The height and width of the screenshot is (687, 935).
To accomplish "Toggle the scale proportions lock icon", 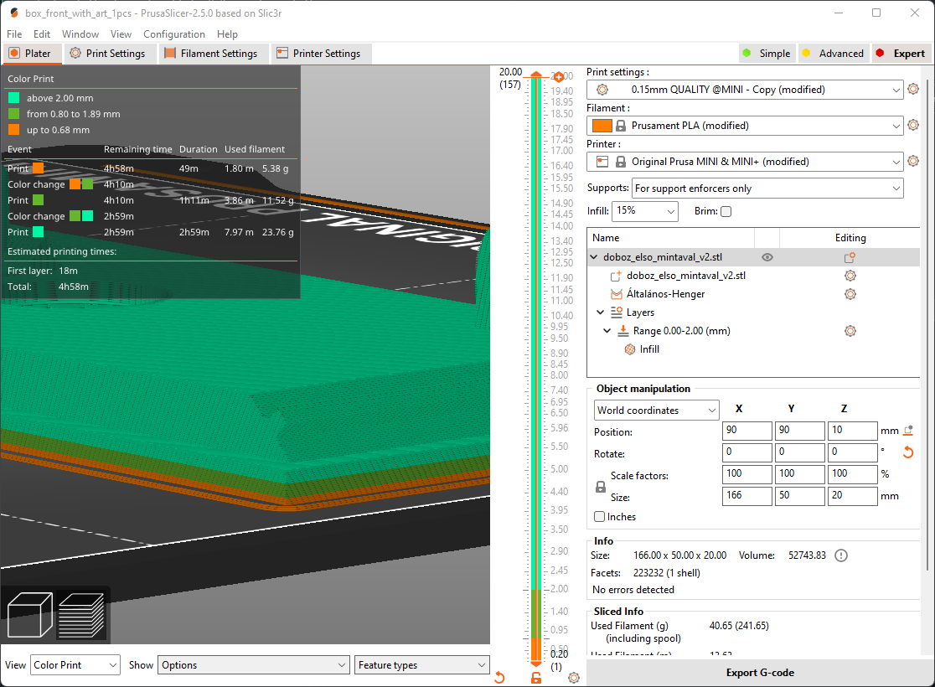I will [x=601, y=487].
